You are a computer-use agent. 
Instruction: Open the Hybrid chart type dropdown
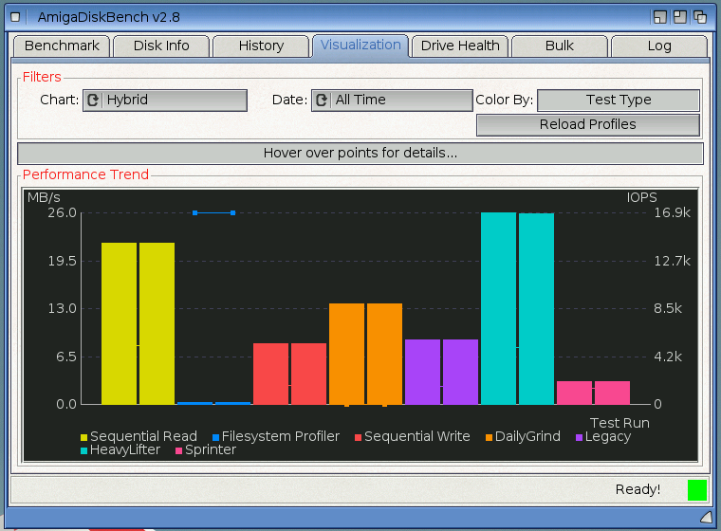pyautogui.click(x=165, y=101)
